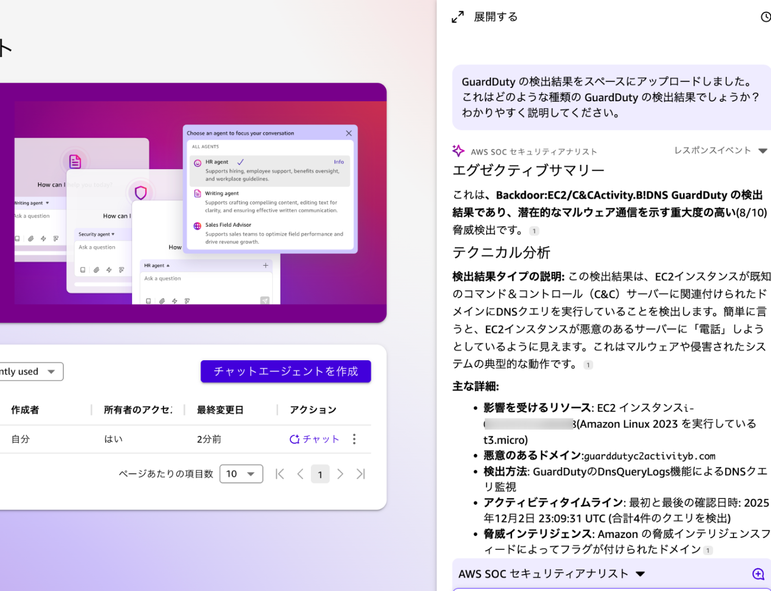Open chat history via the clock icon
This screenshot has height=591, width=771.
[766, 17]
